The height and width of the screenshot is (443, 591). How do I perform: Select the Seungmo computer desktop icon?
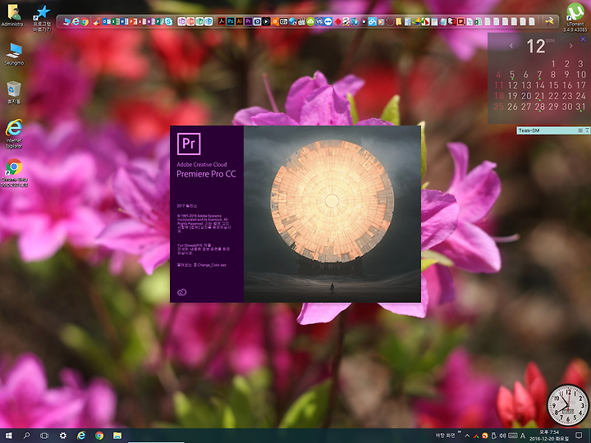click(14, 54)
